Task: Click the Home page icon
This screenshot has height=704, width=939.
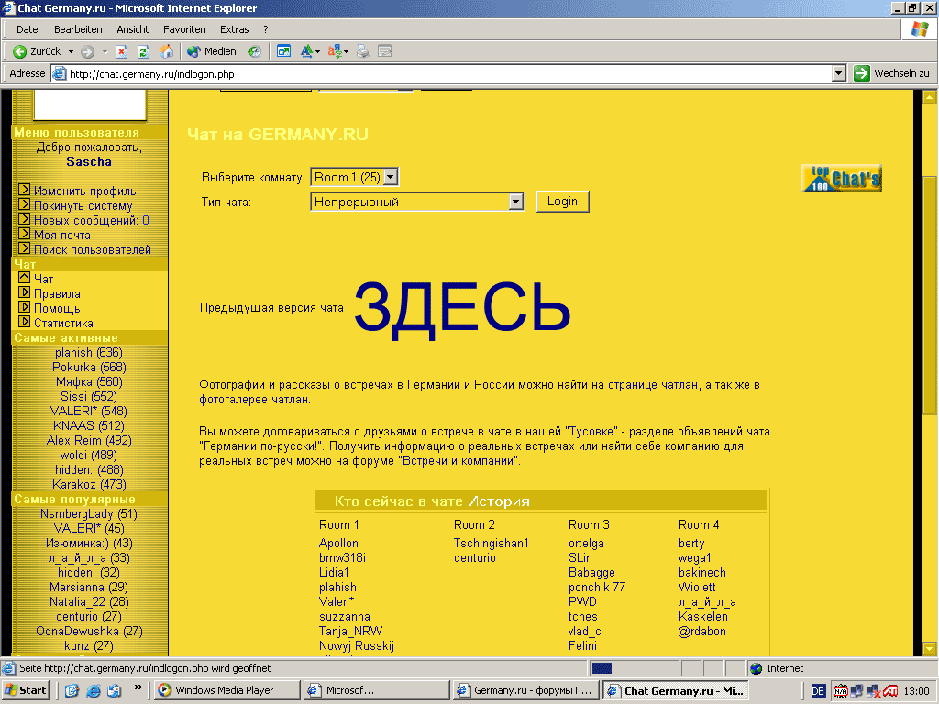Action: click(166, 51)
